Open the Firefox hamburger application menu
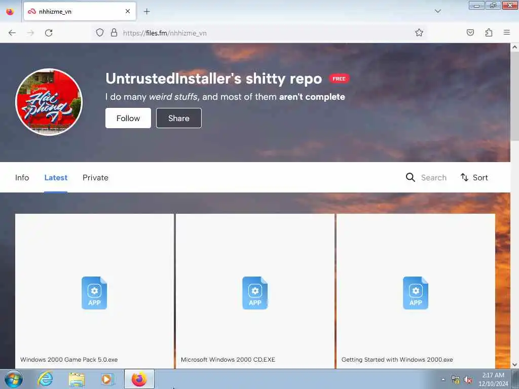519x389 pixels. click(x=507, y=32)
